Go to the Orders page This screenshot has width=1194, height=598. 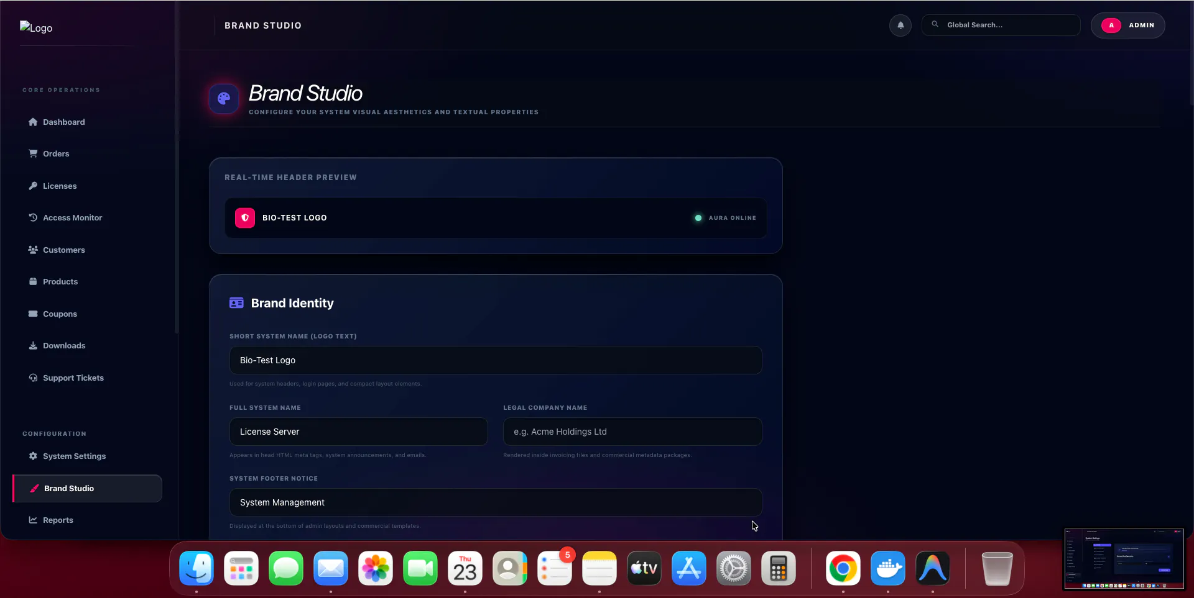tap(87, 153)
